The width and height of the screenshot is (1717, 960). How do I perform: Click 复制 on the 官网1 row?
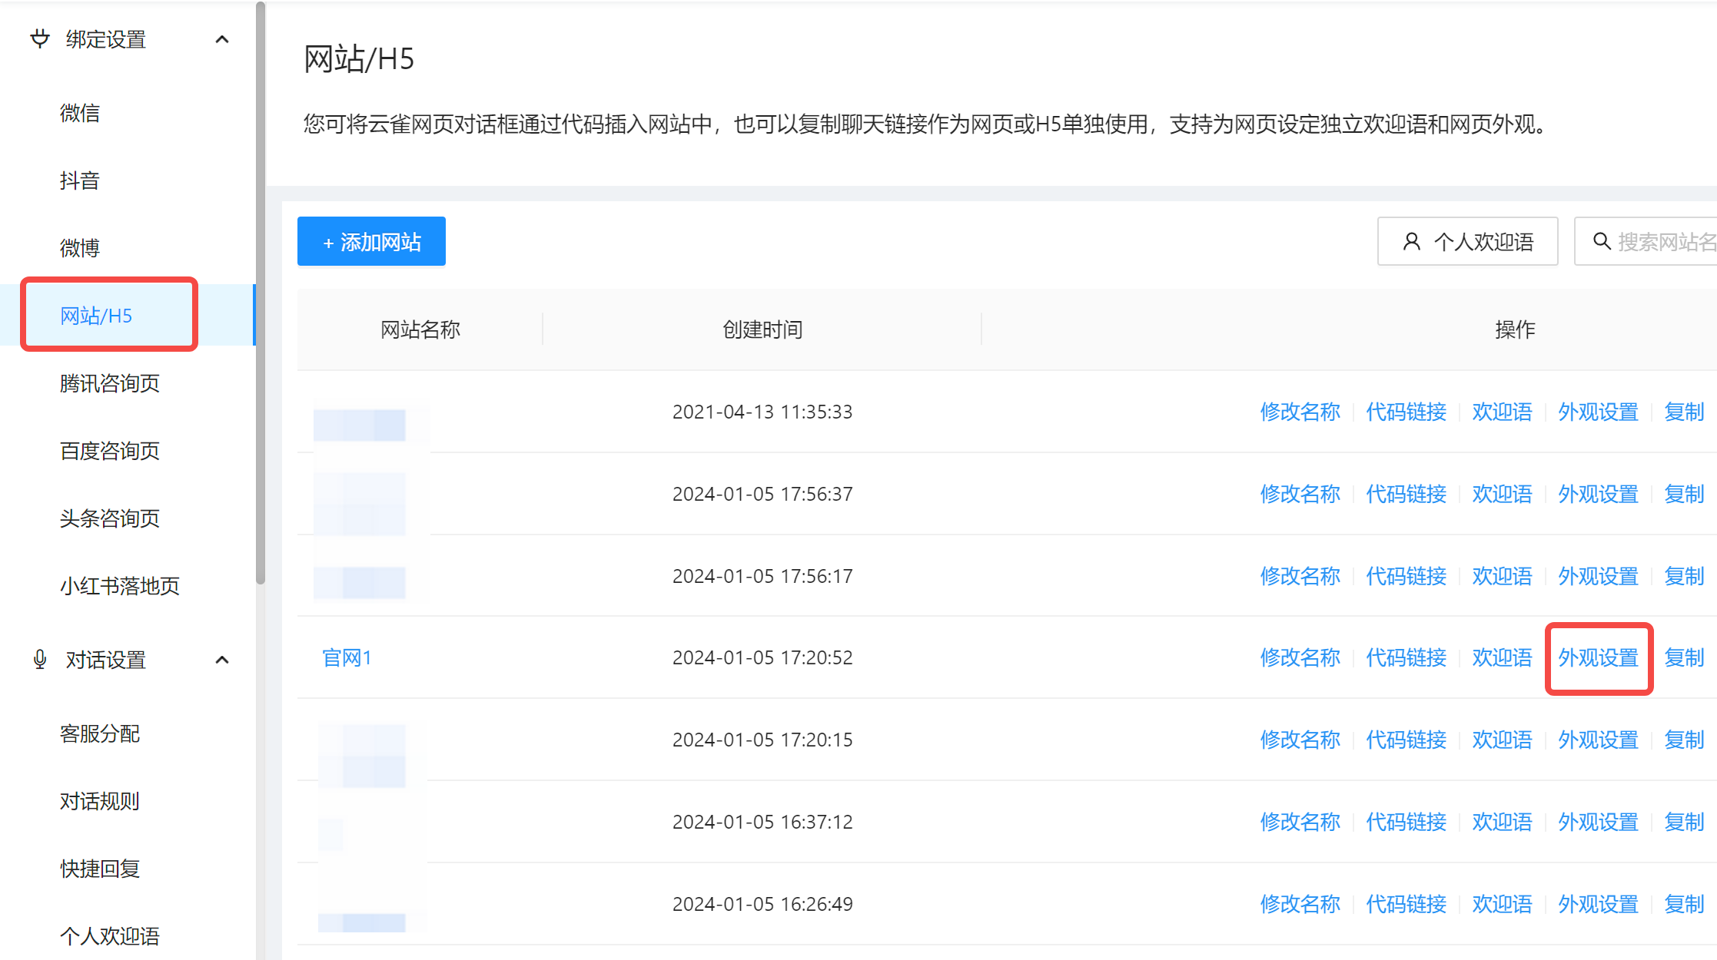1685,657
